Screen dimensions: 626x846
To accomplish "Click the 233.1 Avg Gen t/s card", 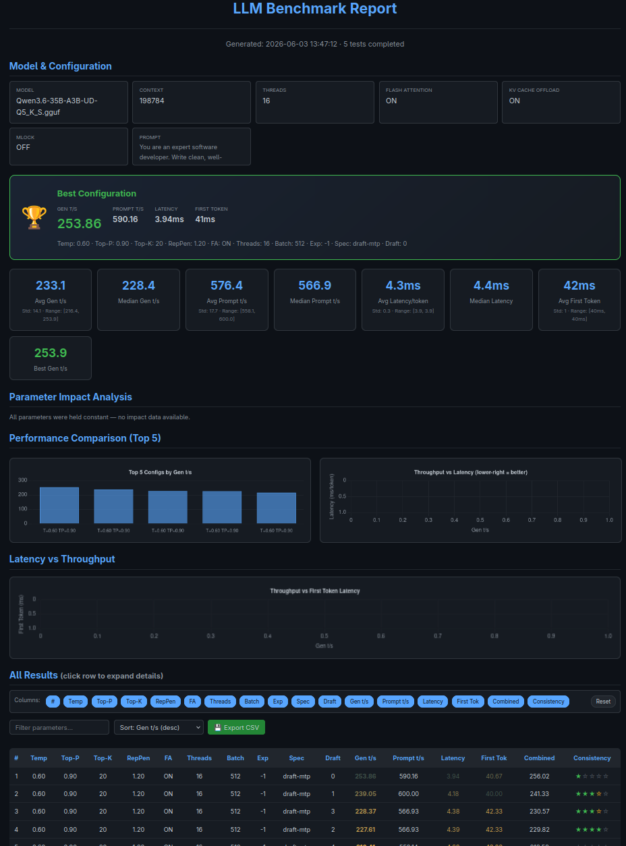I will click(x=51, y=300).
